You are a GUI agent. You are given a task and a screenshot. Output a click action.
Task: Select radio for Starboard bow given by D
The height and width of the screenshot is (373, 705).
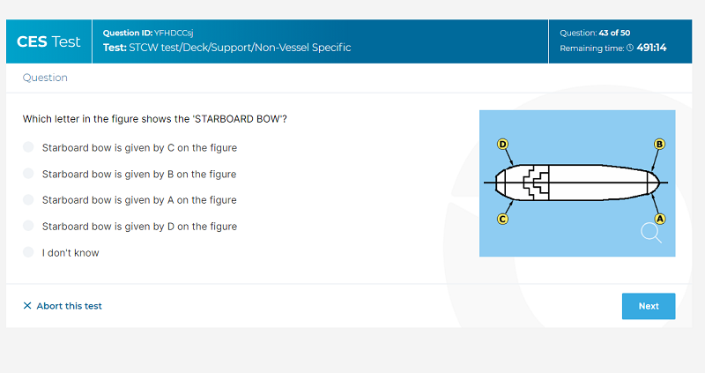click(28, 226)
